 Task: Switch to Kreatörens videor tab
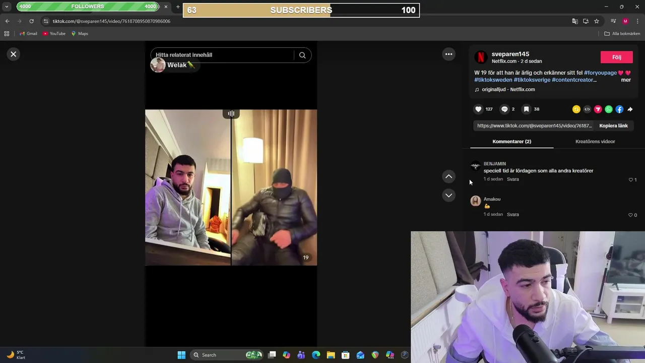point(595,141)
